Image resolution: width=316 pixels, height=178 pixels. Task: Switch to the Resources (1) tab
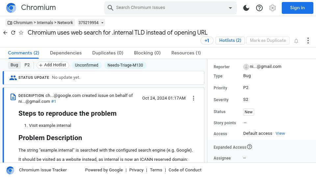click(x=186, y=53)
